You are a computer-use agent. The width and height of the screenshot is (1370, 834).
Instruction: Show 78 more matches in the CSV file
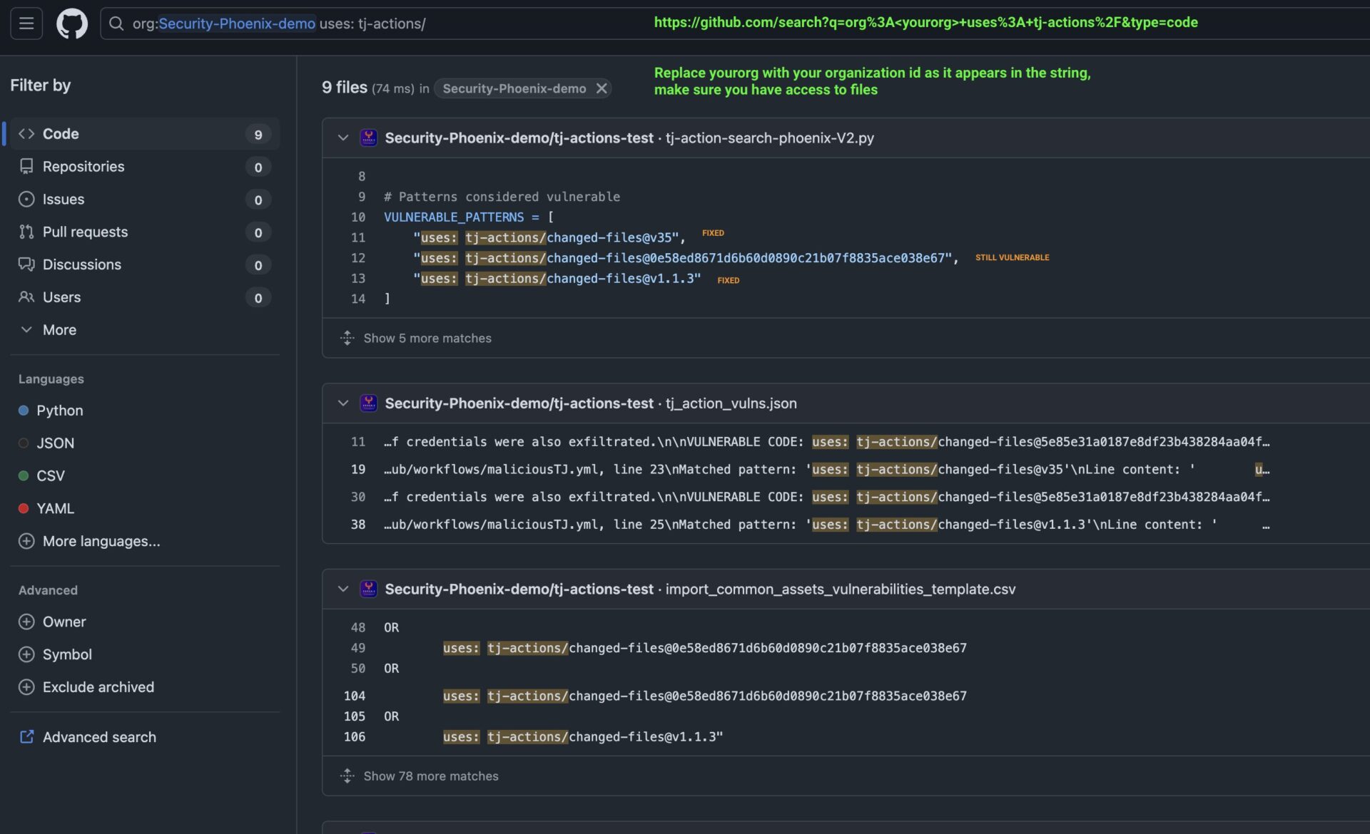[431, 776]
